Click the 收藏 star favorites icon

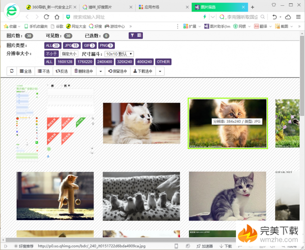point(6,26)
